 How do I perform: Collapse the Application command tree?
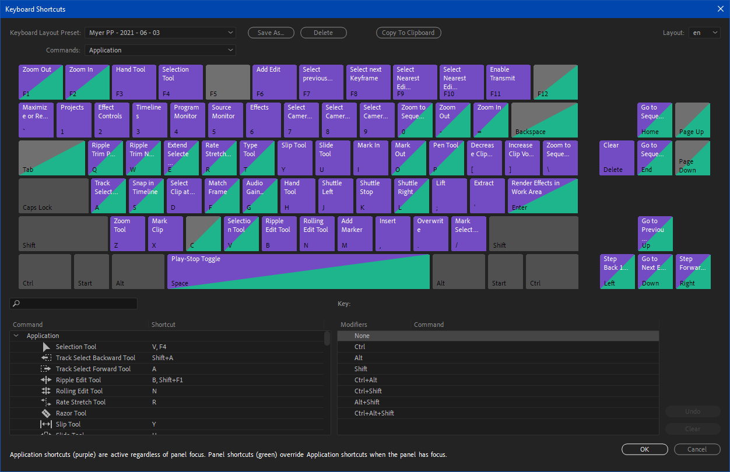tap(16, 335)
